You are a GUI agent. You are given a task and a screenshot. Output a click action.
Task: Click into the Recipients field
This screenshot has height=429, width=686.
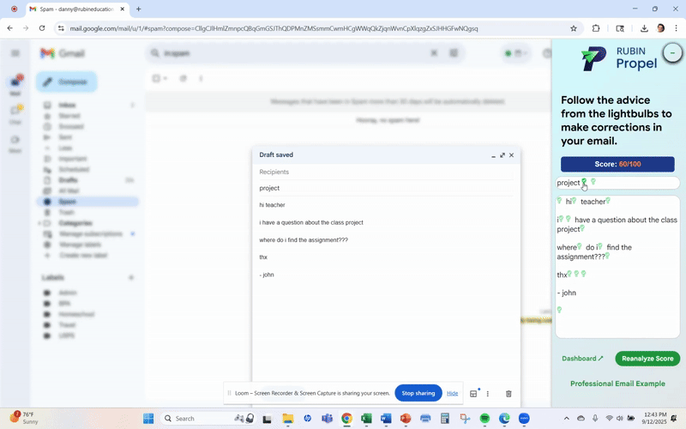386,172
